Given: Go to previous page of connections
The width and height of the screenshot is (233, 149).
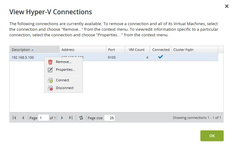Looking at the screenshot, I should [x=23, y=118].
